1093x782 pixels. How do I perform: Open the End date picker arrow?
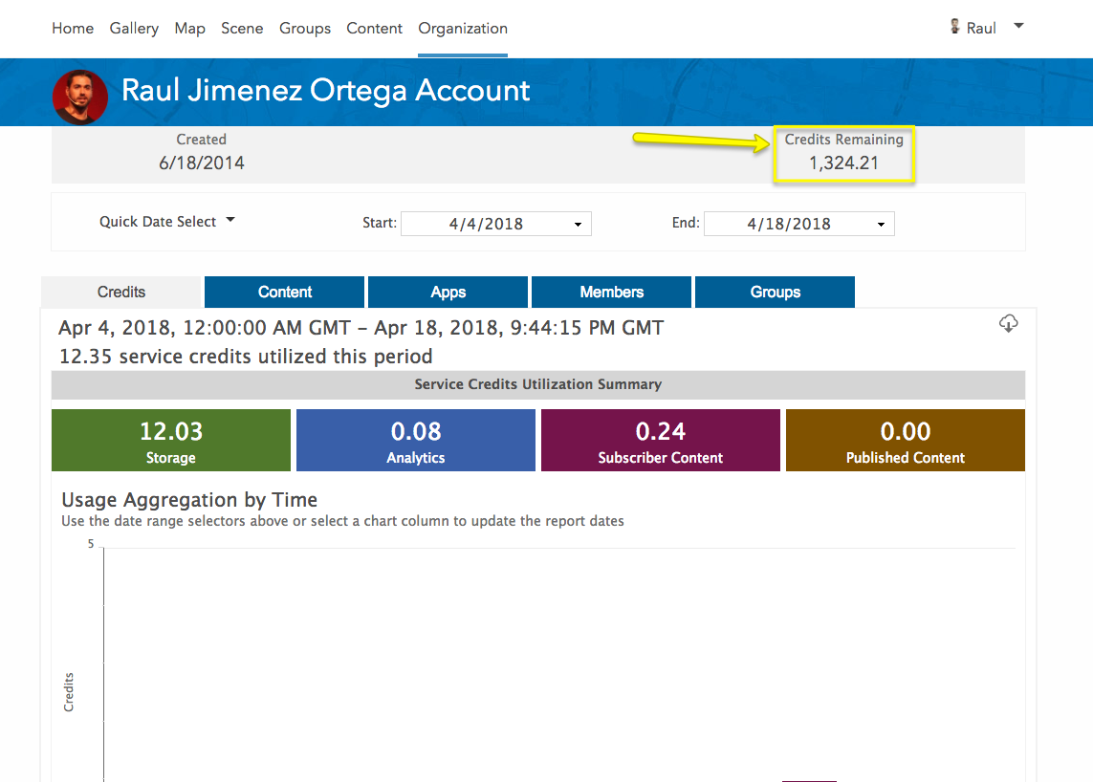tap(881, 225)
